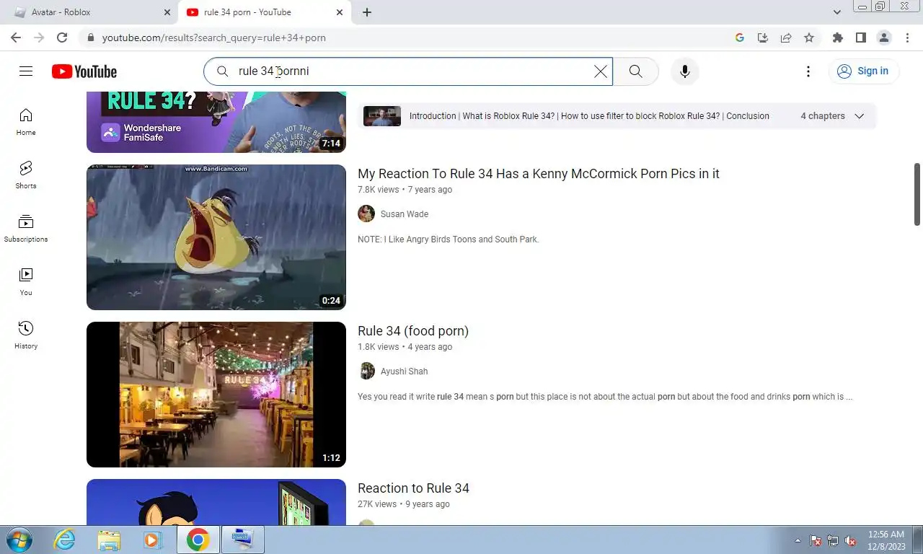Viewport: 923px width, 554px height.
Task: Click the install app icon
Action: pos(763,38)
